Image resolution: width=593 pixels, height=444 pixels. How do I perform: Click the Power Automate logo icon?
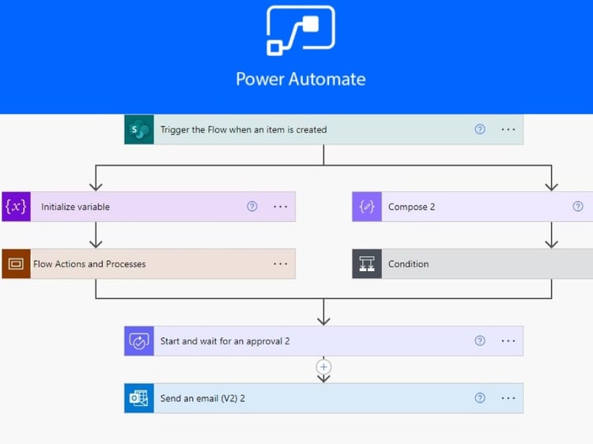tap(300, 31)
